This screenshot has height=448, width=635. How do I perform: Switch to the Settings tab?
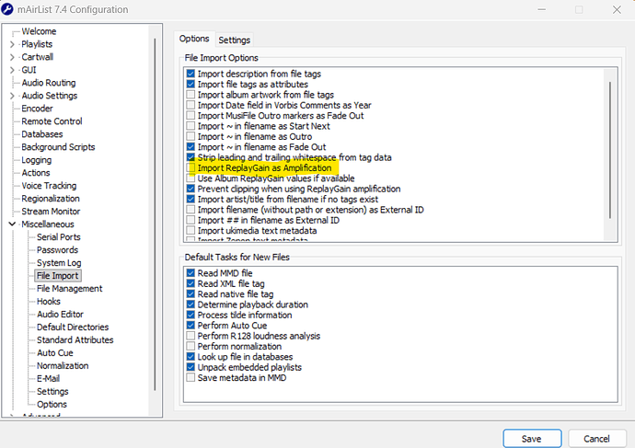click(x=234, y=40)
